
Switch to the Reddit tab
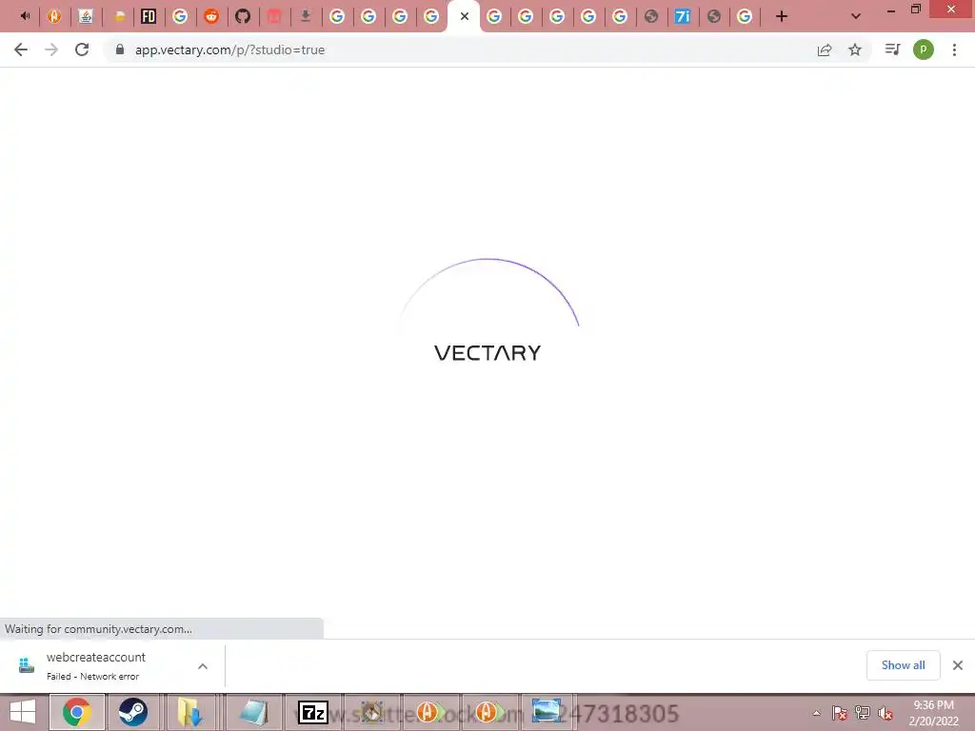click(x=211, y=17)
